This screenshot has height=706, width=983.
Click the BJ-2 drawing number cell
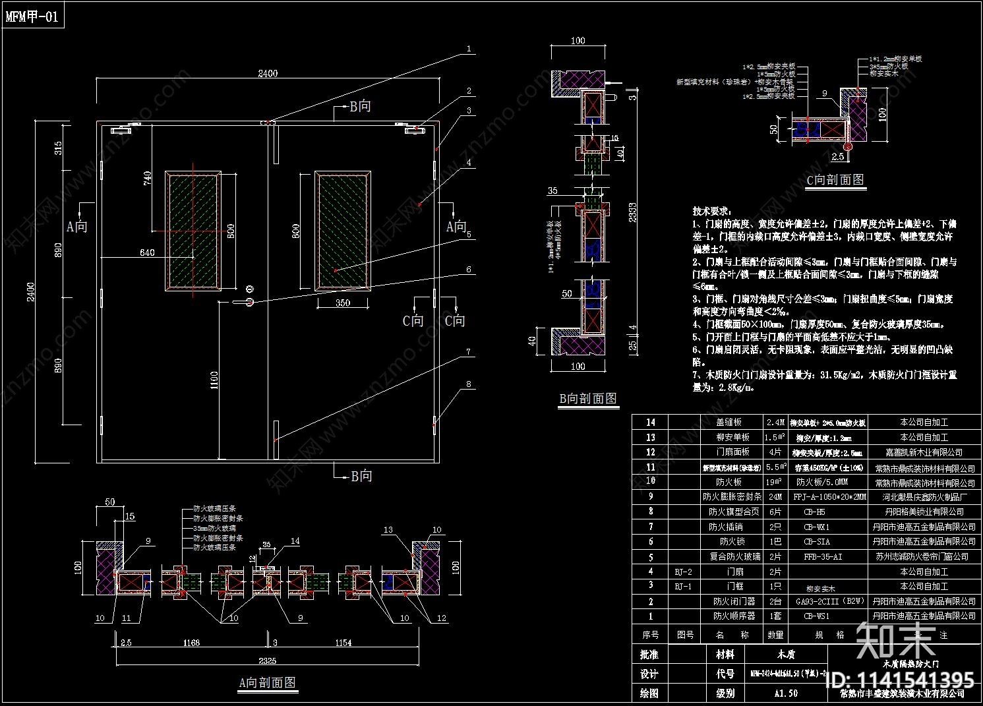pyautogui.click(x=683, y=572)
